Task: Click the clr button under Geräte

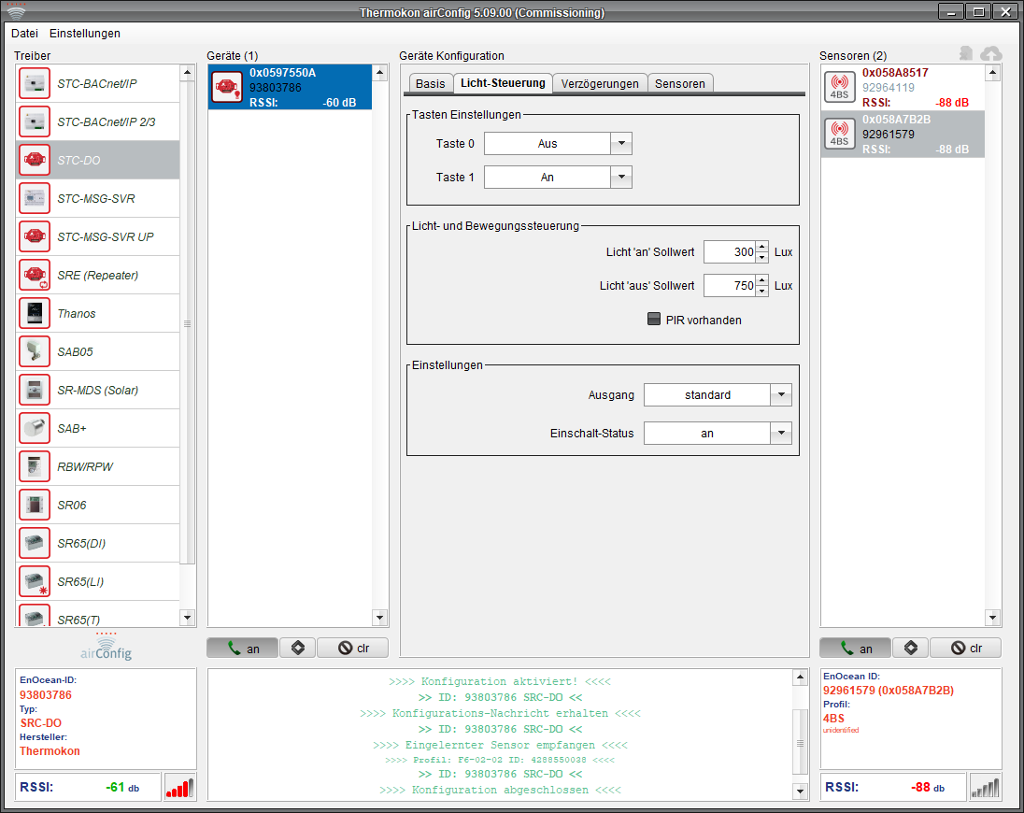Action: coord(353,648)
